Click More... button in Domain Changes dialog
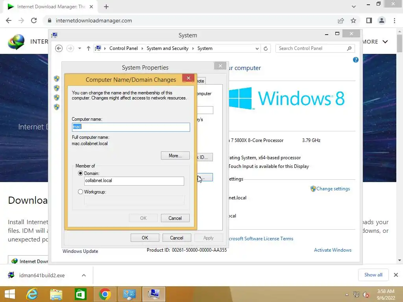This screenshot has height=302, width=403. click(175, 156)
